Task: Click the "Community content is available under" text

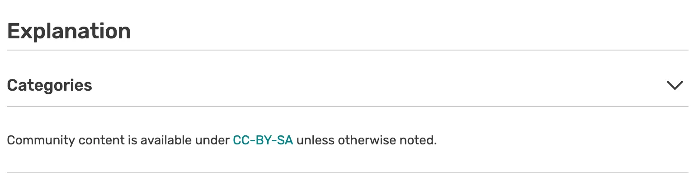Action: tap(118, 140)
